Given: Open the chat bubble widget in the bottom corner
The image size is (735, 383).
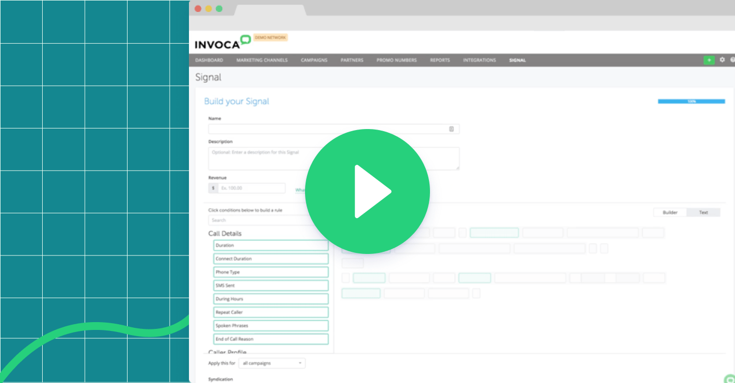Looking at the screenshot, I should [731, 380].
